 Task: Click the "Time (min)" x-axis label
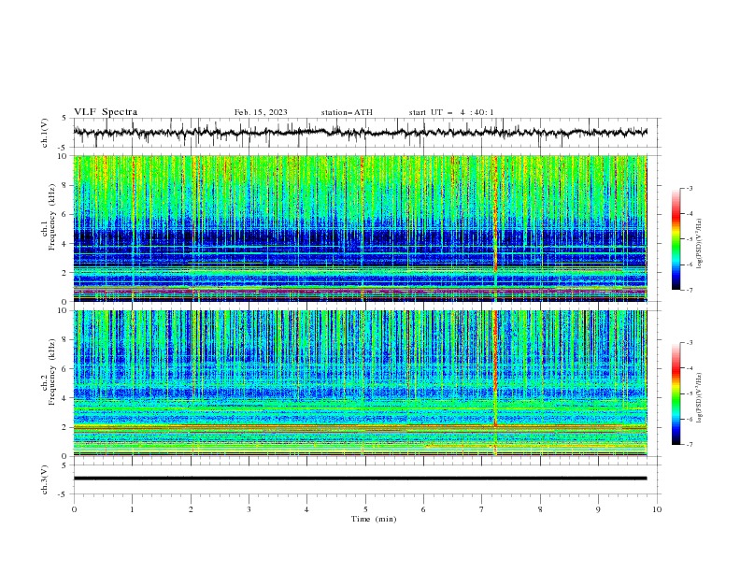pos(374,519)
